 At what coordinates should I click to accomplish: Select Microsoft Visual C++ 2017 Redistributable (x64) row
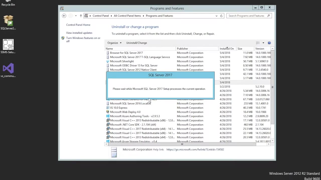(188, 129)
